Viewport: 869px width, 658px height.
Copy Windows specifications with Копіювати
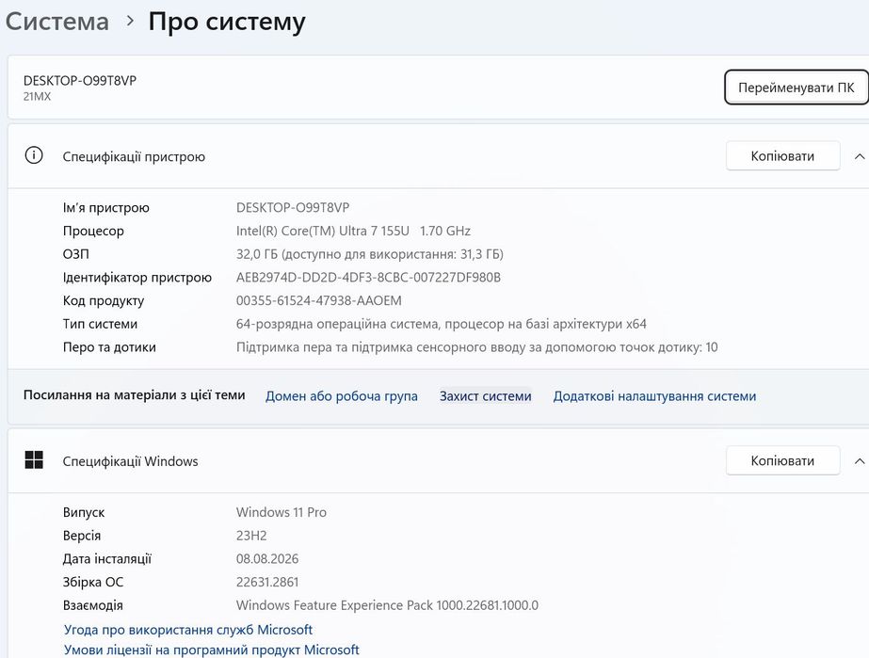tap(782, 460)
